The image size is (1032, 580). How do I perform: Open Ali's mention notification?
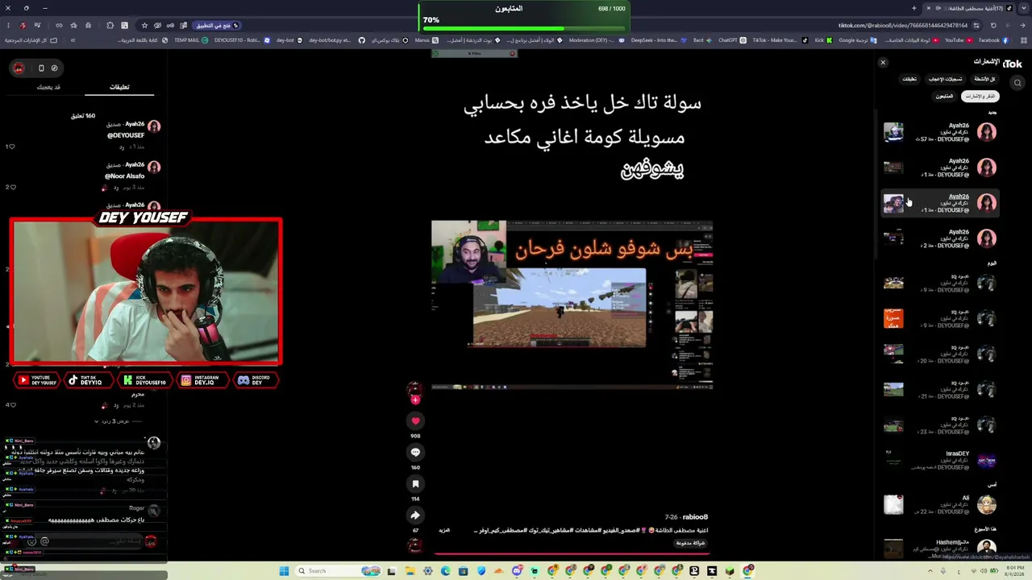pyautogui.click(x=941, y=504)
